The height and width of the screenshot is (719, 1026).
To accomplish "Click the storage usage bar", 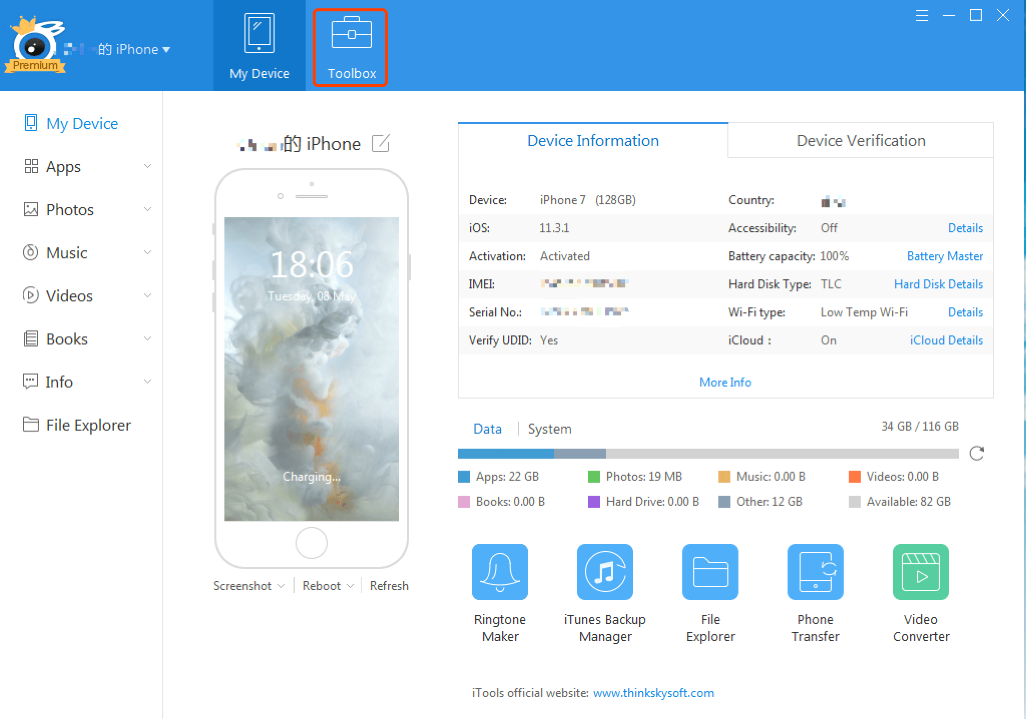I will click(x=707, y=454).
